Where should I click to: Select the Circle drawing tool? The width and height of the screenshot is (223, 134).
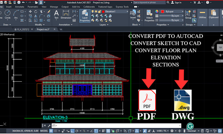pos(8,14)
